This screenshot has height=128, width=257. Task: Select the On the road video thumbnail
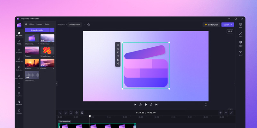(47, 38)
